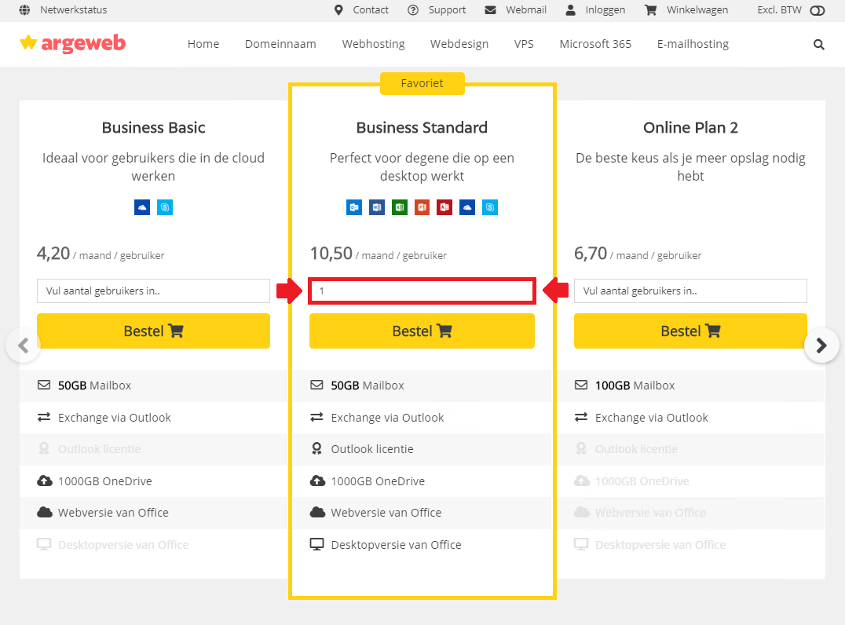The width and height of the screenshot is (845, 625).
Task: Click the Inloggen user icon
Action: [x=570, y=9]
